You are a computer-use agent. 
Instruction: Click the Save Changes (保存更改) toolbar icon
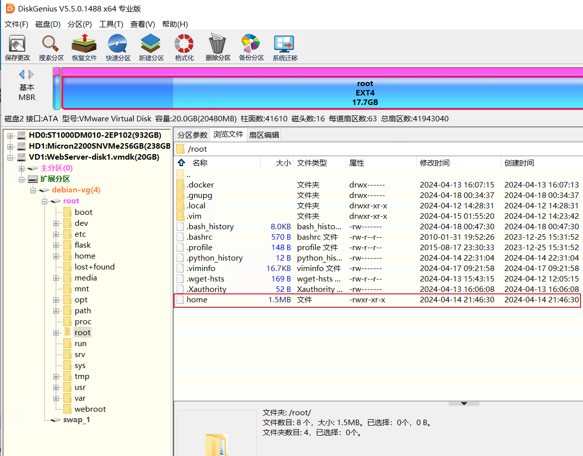coord(17,48)
